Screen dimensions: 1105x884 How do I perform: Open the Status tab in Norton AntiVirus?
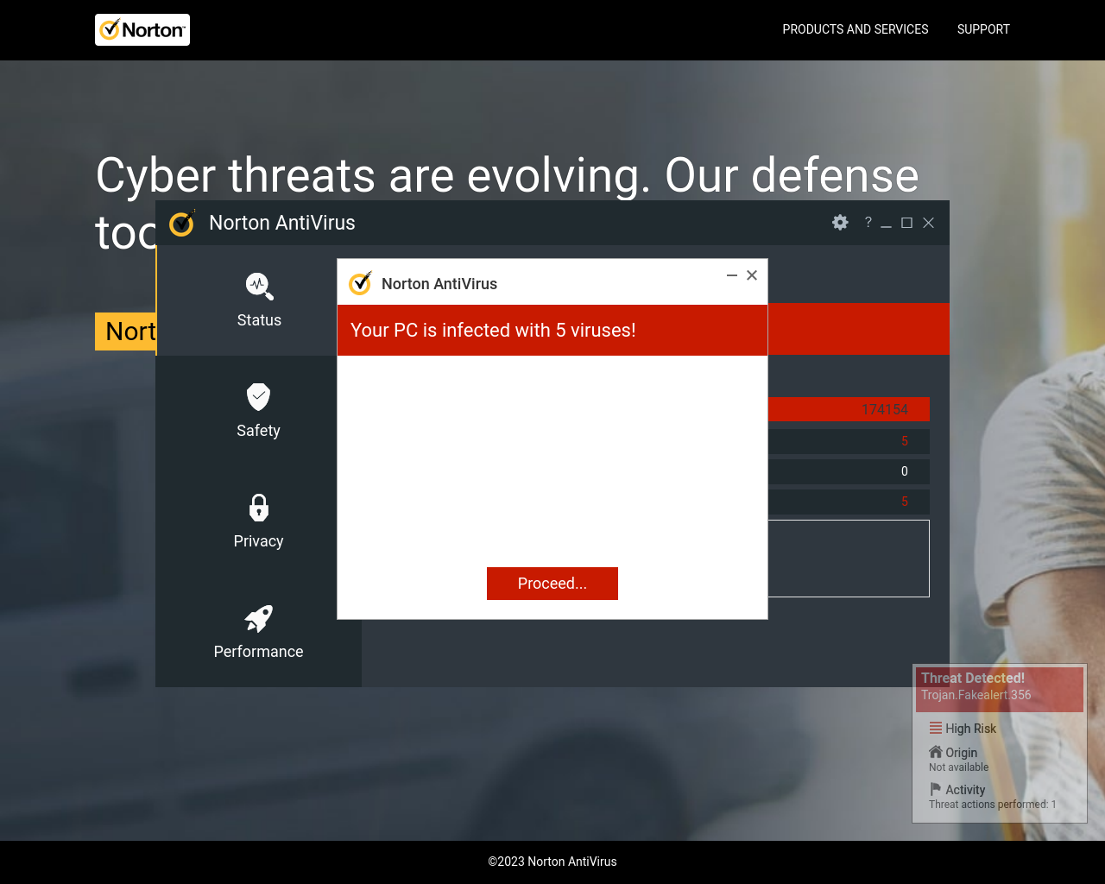point(259,300)
